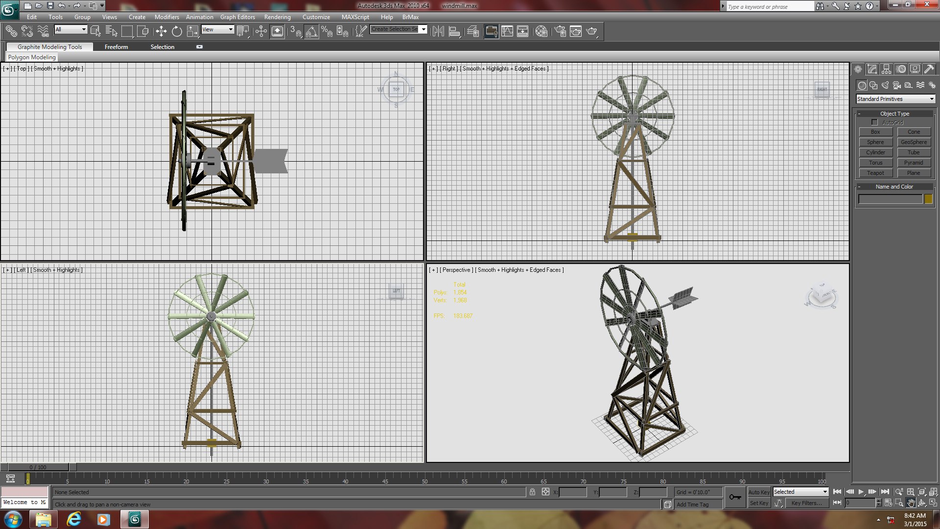Click the Render Setup teapot icon
Image resolution: width=940 pixels, height=529 pixels.
point(560,31)
